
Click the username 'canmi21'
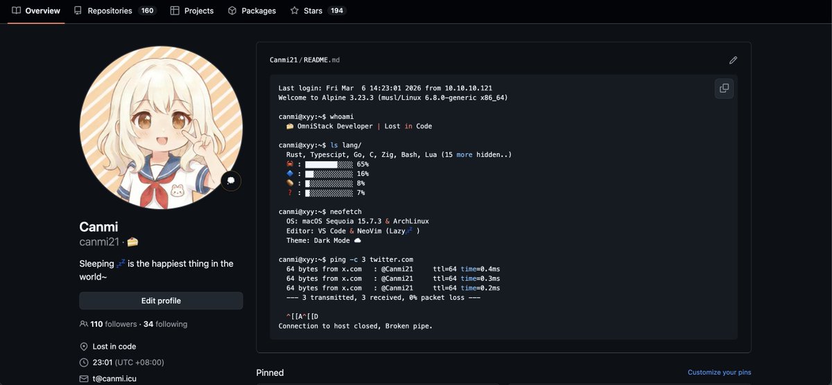point(100,242)
